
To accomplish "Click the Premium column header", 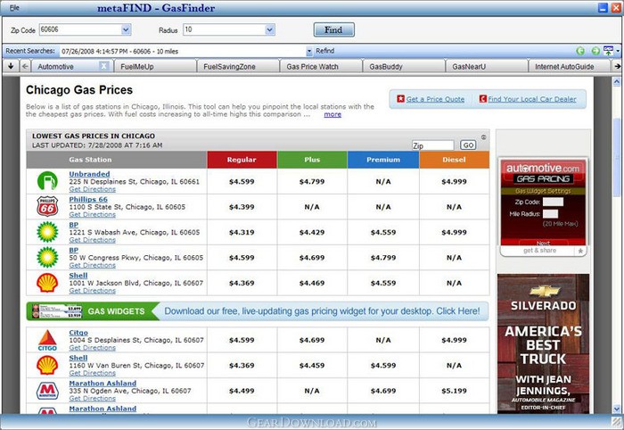I will coord(383,160).
